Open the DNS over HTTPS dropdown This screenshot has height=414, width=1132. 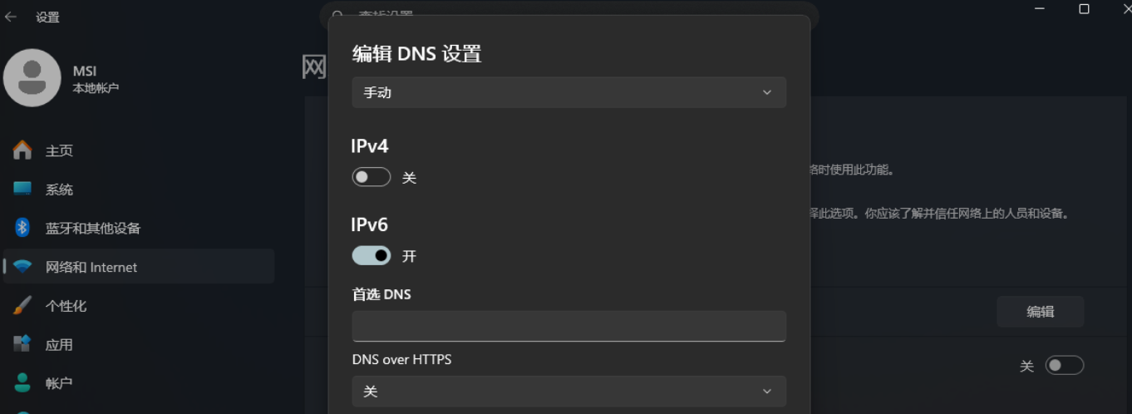(x=568, y=392)
